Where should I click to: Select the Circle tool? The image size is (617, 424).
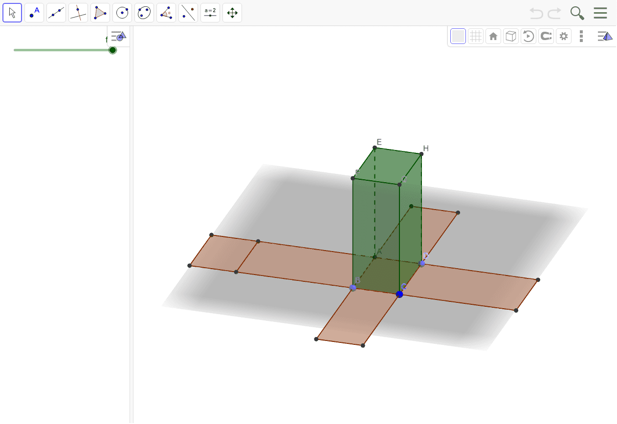[x=122, y=12]
